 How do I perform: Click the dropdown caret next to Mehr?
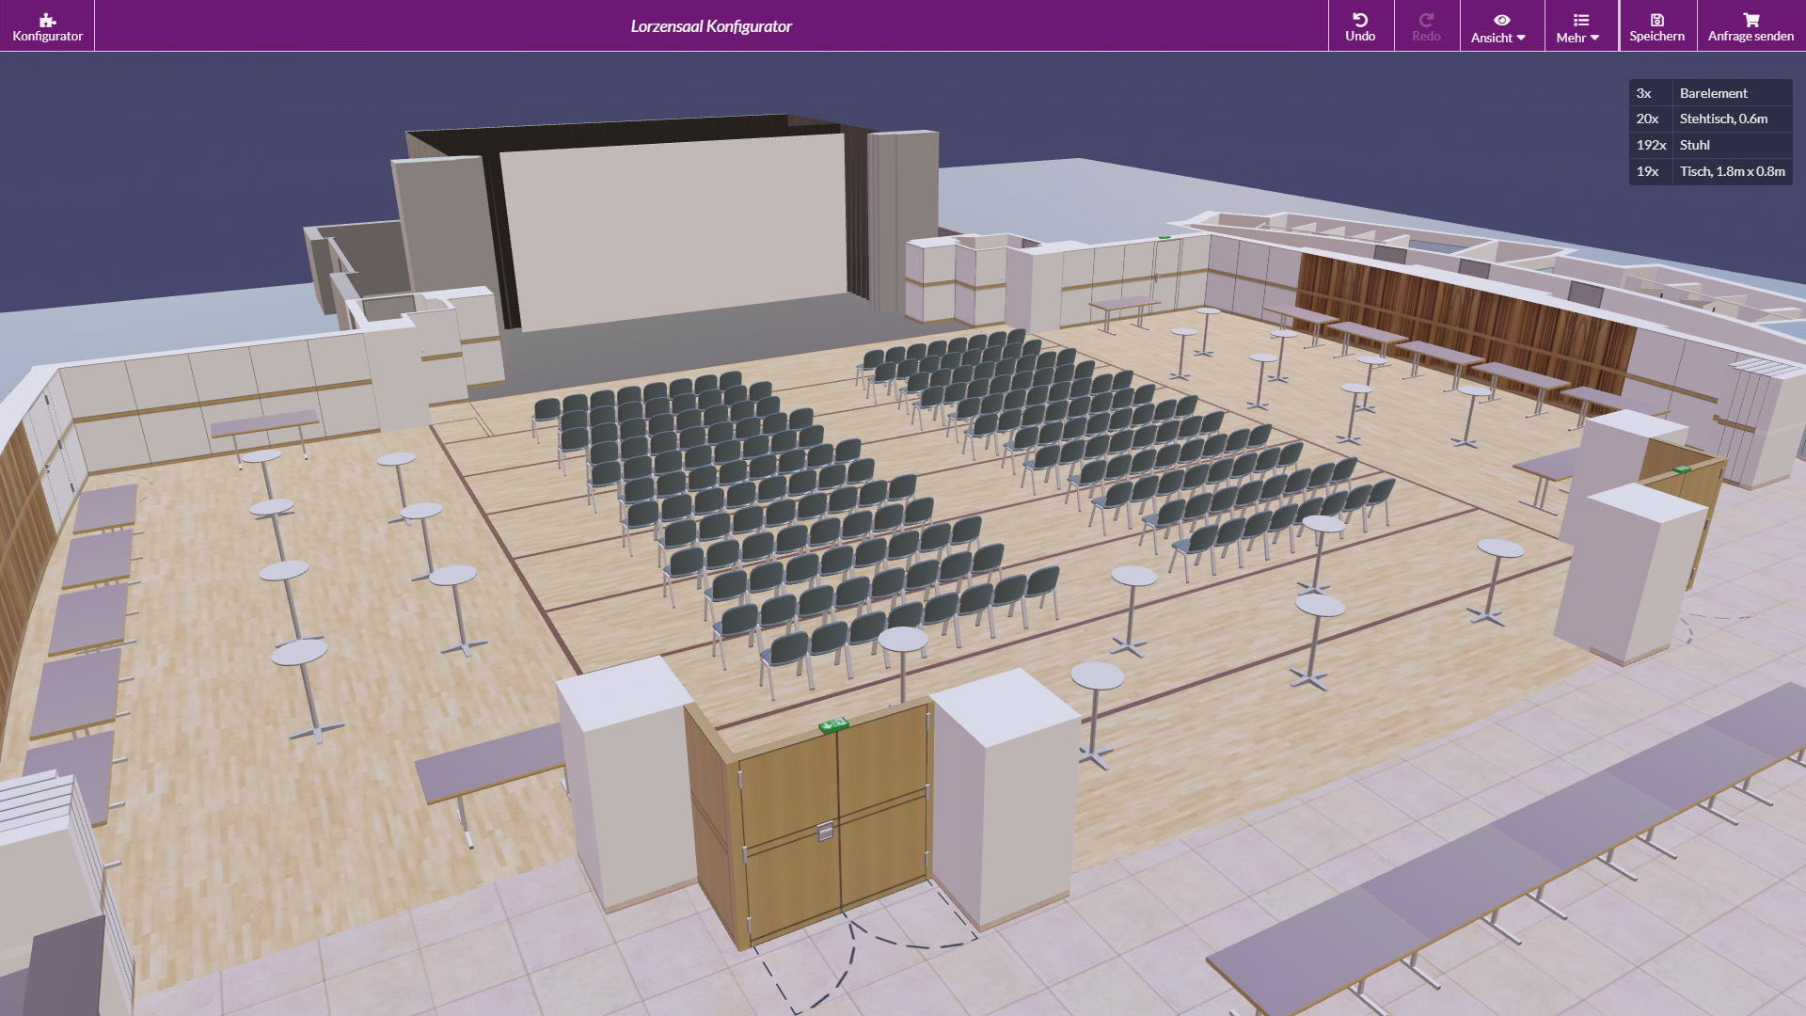1594,38
